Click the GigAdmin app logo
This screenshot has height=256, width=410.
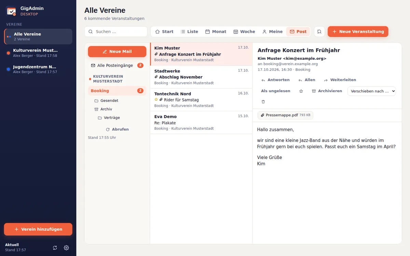point(11,11)
